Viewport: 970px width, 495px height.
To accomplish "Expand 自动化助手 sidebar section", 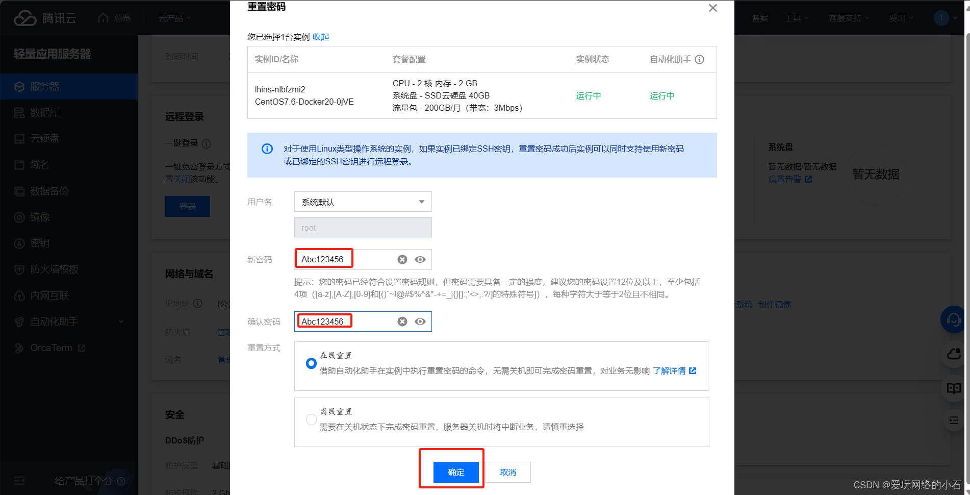I will 69,321.
